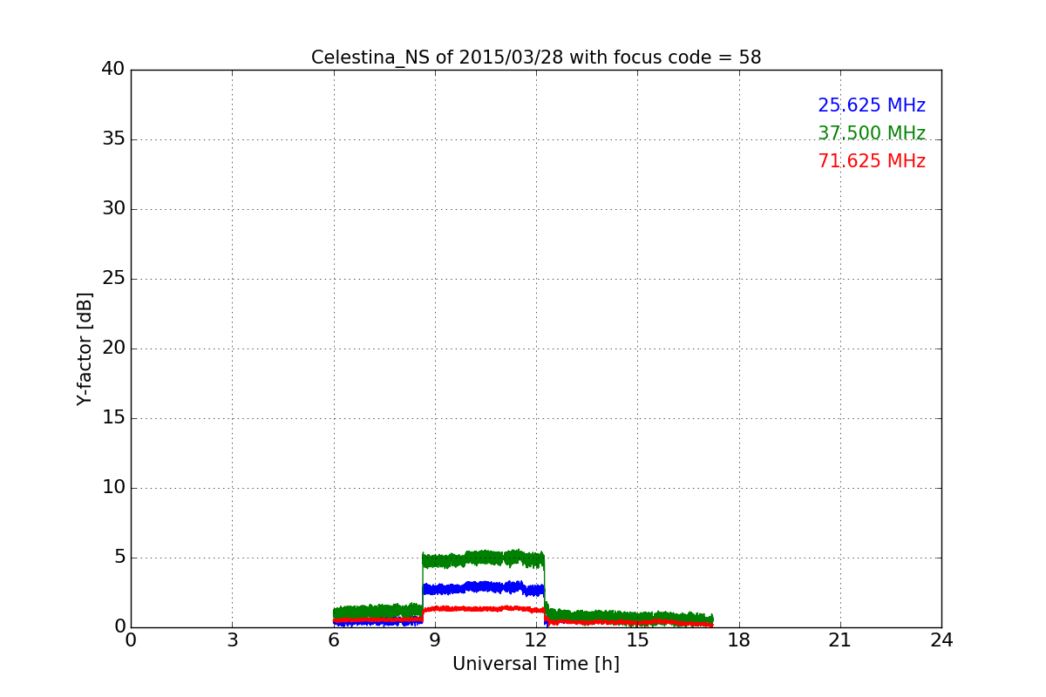This screenshot has width=1046, height=697.
Task: Click x-axis tick label '3'
Action: [232, 639]
